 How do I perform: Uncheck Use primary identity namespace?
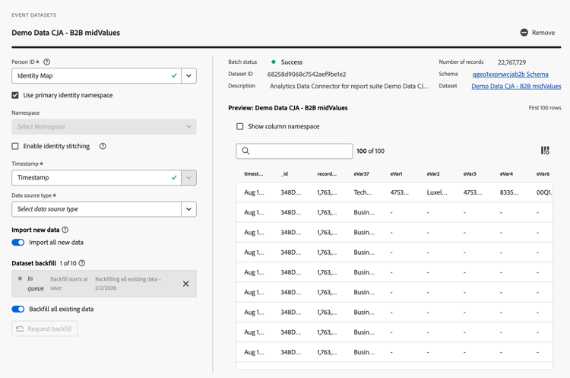tap(15, 96)
